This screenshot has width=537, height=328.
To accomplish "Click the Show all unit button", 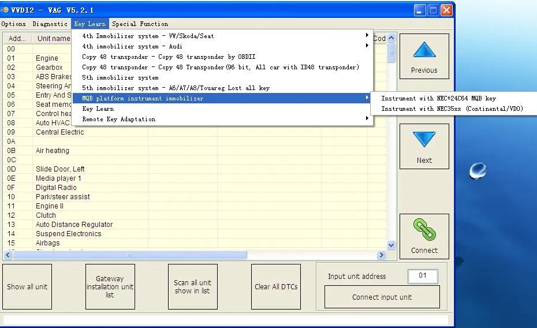I will click(27, 286).
